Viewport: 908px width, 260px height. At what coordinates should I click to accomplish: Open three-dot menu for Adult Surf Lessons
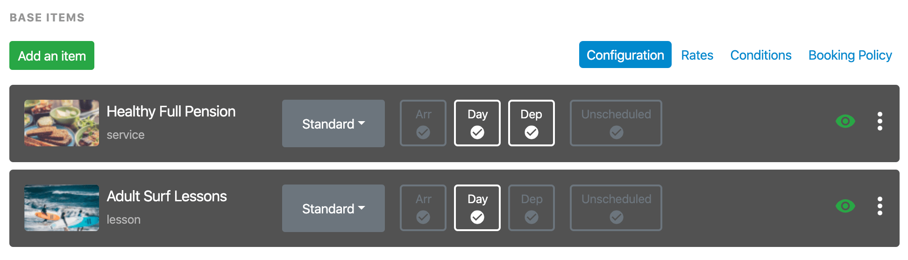click(x=880, y=206)
